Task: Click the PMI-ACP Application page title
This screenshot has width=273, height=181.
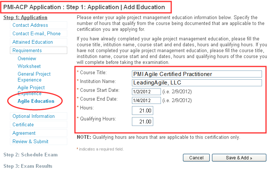Action: 84,7
